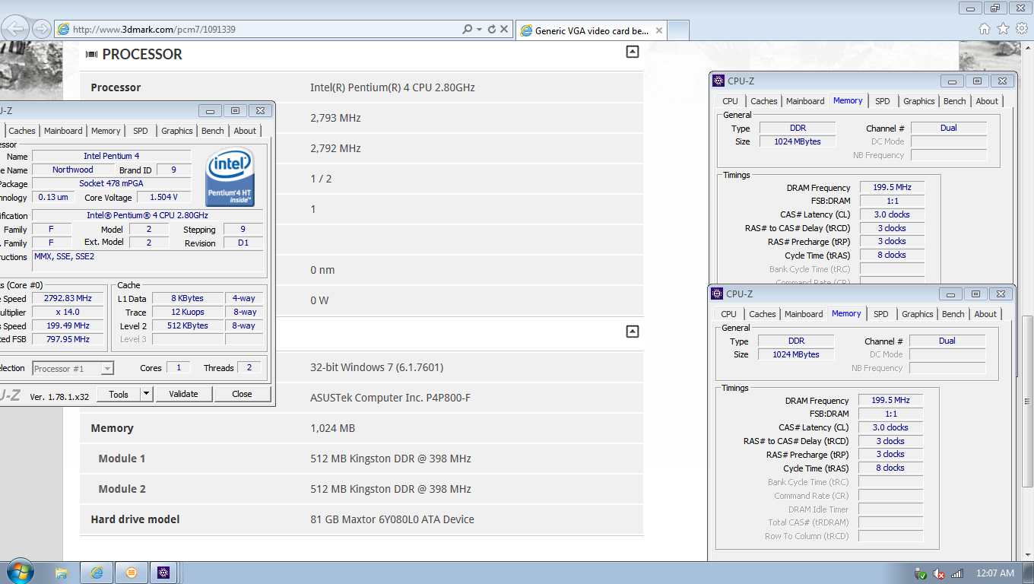This screenshot has width=1034, height=584.
Task: Open the dropdown arrow beside address bar search
Action: pyautogui.click(x=479, y=30)
